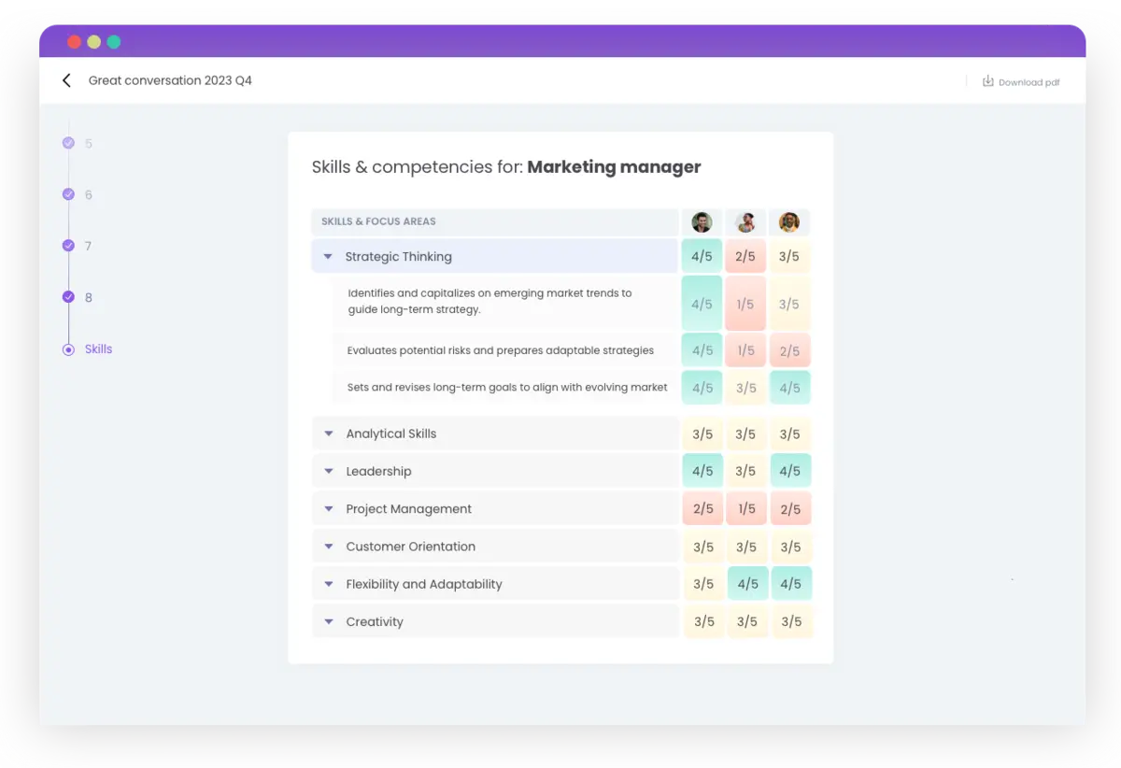Click the check icon beside step 8
The image size is (1121, 768).
[67, 297]
